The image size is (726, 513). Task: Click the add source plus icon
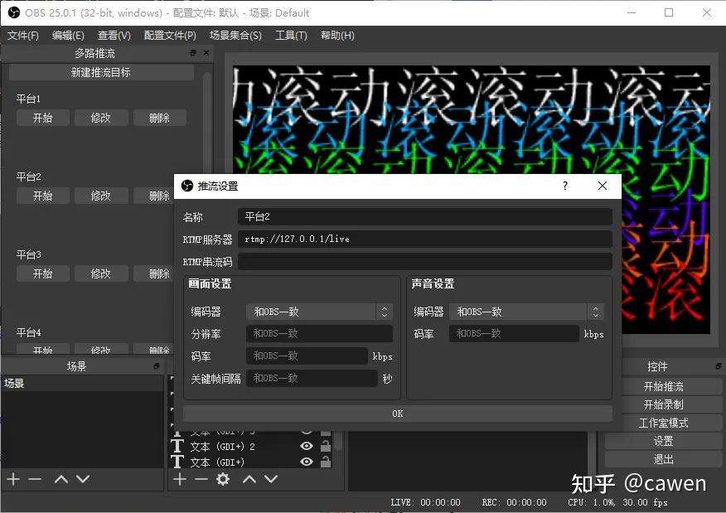click(x=179, y=479)
